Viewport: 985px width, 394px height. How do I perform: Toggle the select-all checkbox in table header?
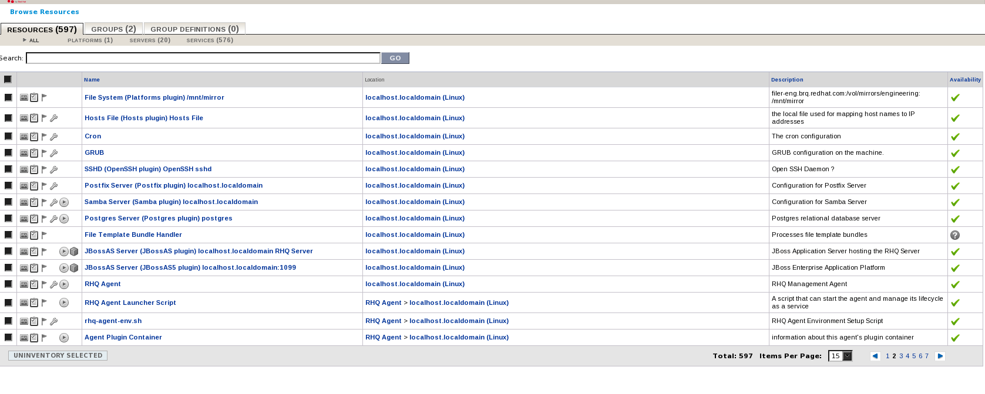[x=8, y=79]
